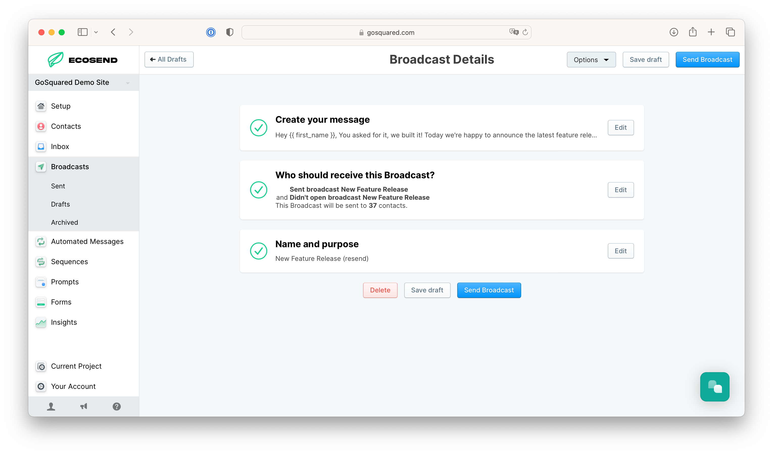Click the privacy shield icon
This screenshot has height=454, width=773.
click(230, 32)
